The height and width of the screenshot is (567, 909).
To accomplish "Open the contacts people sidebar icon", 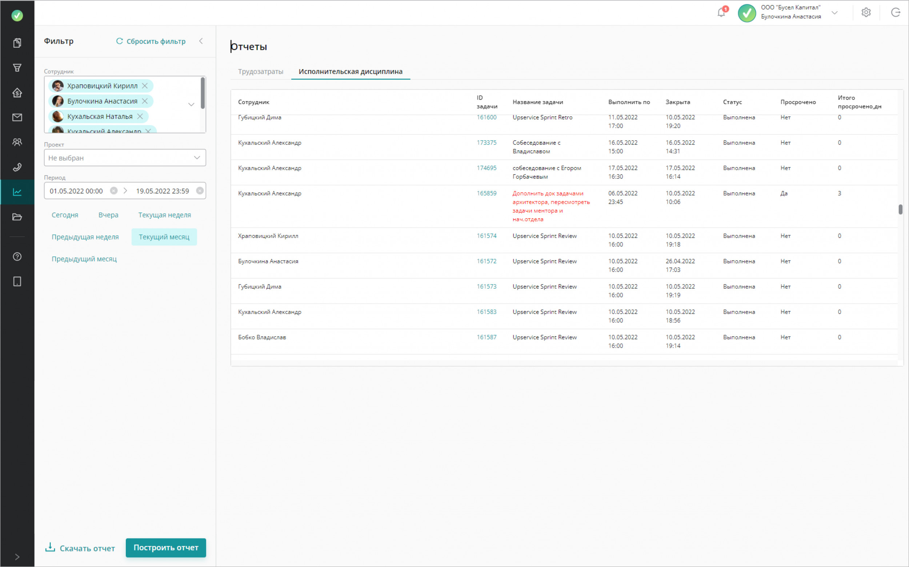I will (17, 142).
